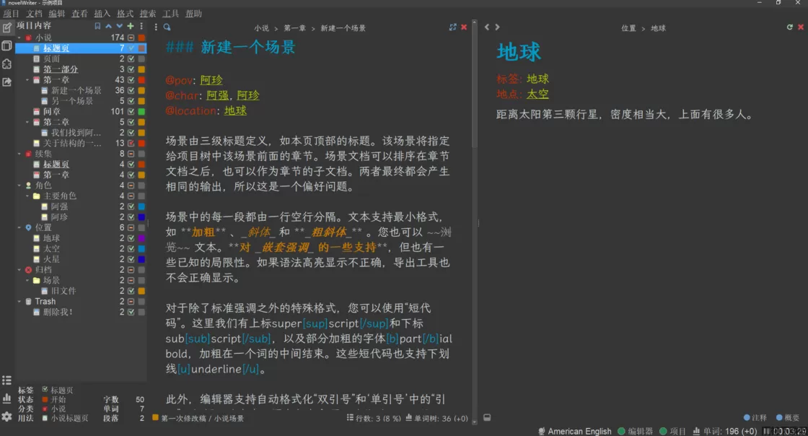Image resolution: width=808 pixels, height=436 pixels.
Task: Open the puzzle-piece project search icon
Action: point(6,64)
